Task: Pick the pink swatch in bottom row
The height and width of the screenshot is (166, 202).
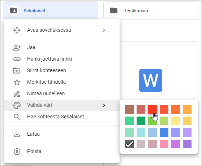Action: [164, 144]
